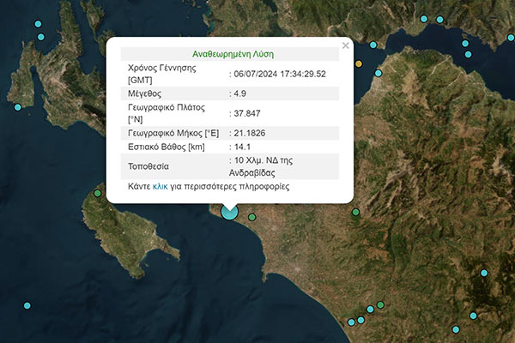The image size is (515, 343).
Task: Select the cyan marker just above the close button
Action: pos(373,45)
